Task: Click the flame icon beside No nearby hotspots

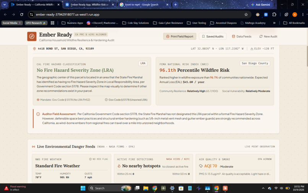Action: click(119, 166)
